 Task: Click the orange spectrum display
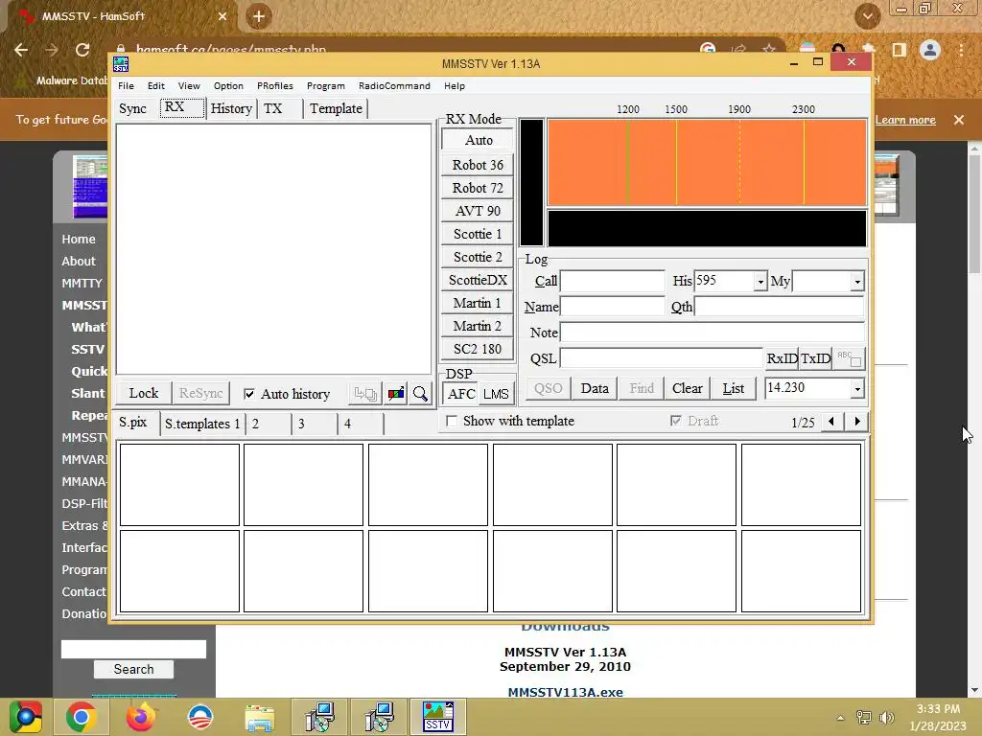tap(707, 163)
